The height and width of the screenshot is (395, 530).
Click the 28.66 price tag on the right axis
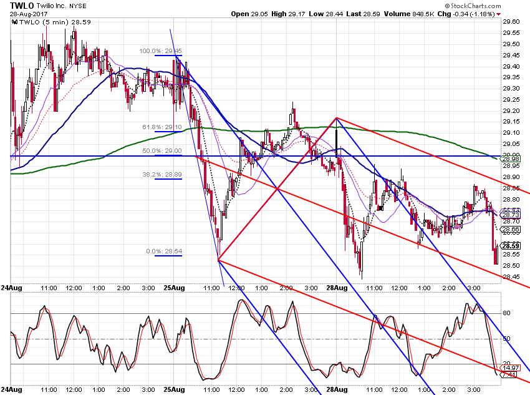point(511,230)
